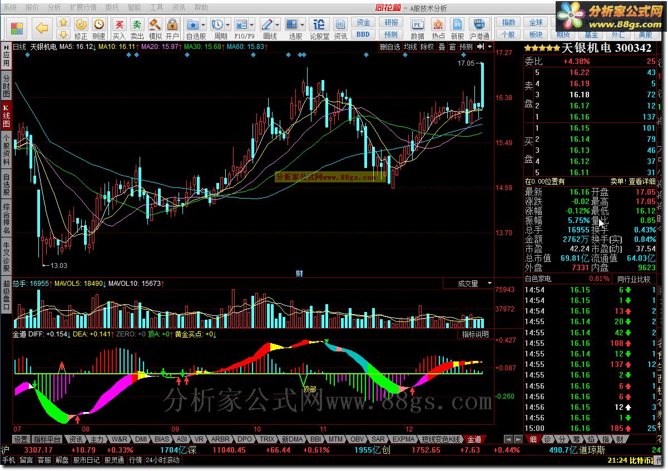Click the BBD toolbar button

click(363, 34)
